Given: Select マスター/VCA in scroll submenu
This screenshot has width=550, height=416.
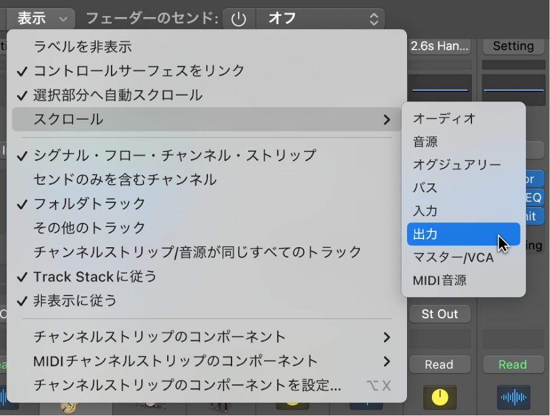Looking at the screenshot, I should [463, 257].
